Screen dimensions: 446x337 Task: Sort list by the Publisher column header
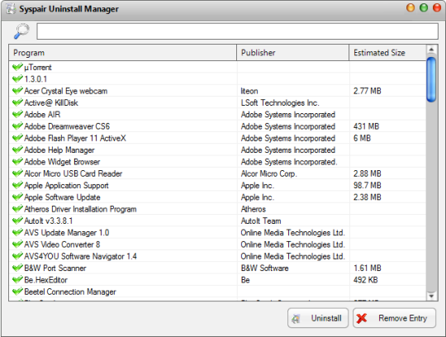pyautogui.click(x=292, y=53)
